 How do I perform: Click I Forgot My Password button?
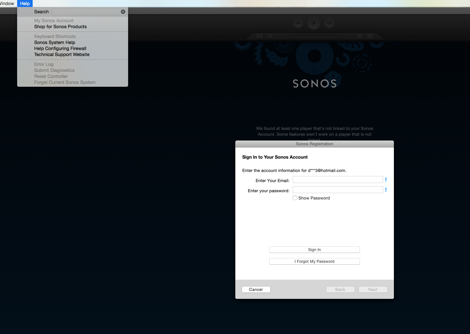(x=315, y=262)
